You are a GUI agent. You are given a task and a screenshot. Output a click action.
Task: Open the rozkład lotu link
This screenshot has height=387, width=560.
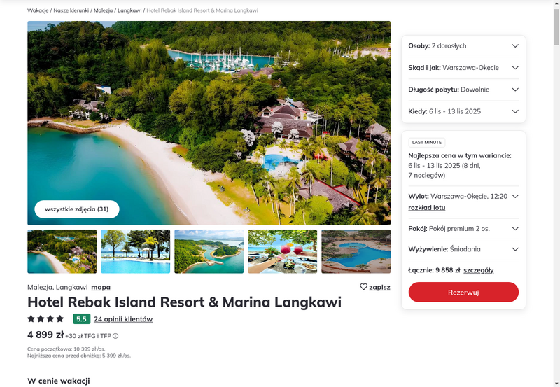[427, 207]
